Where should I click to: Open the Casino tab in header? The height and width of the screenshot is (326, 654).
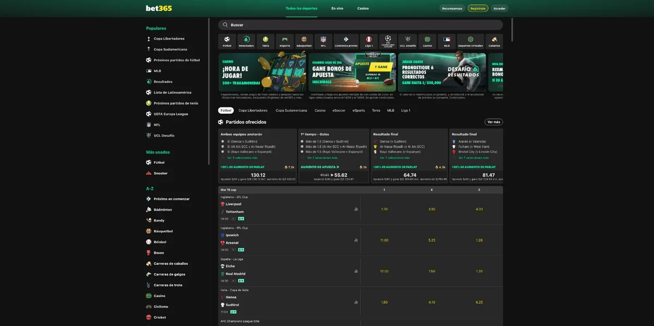[363, 9]
